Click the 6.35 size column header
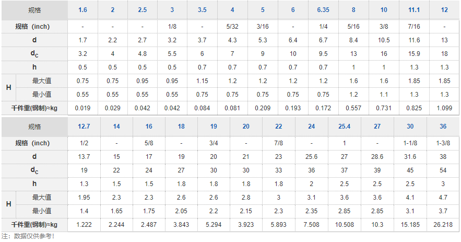The image size is (461, 242). click(x=323, y=10)
